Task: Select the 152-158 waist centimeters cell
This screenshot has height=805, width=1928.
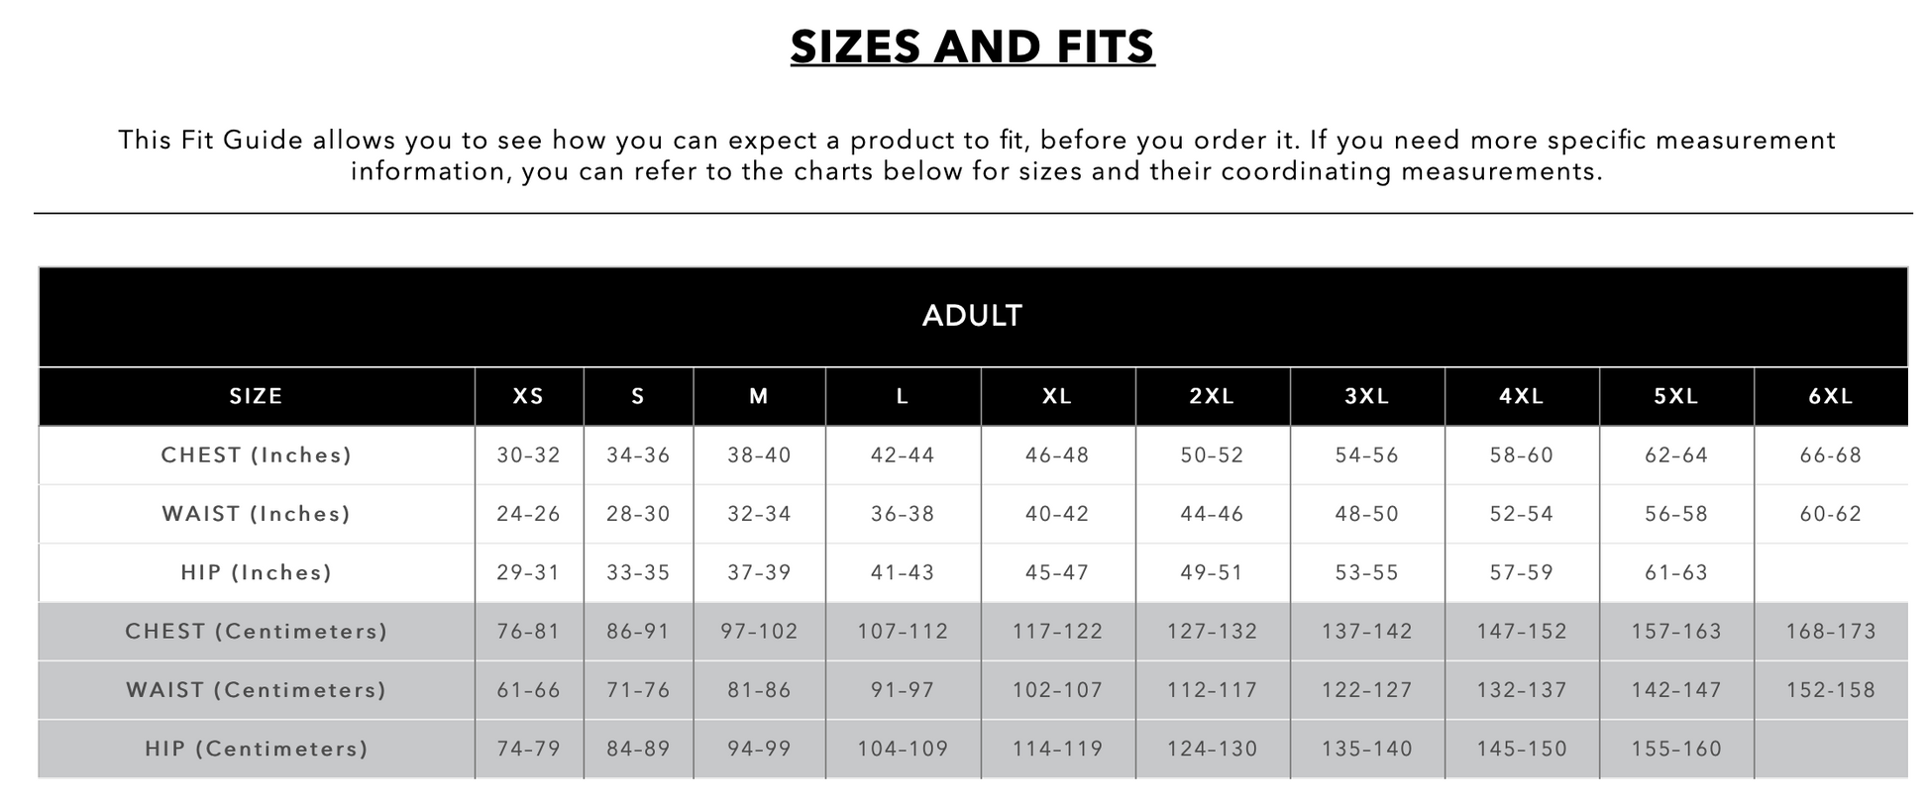Action: point(1830,690)
